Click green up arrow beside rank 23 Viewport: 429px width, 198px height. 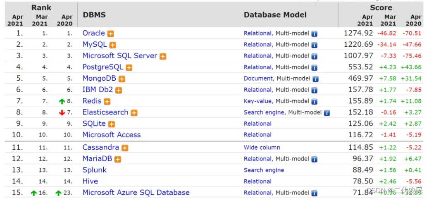[x=58, y=193]
